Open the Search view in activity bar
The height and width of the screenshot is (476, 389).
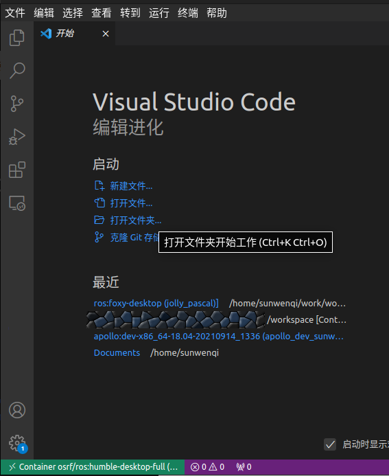tap(17, 71)
